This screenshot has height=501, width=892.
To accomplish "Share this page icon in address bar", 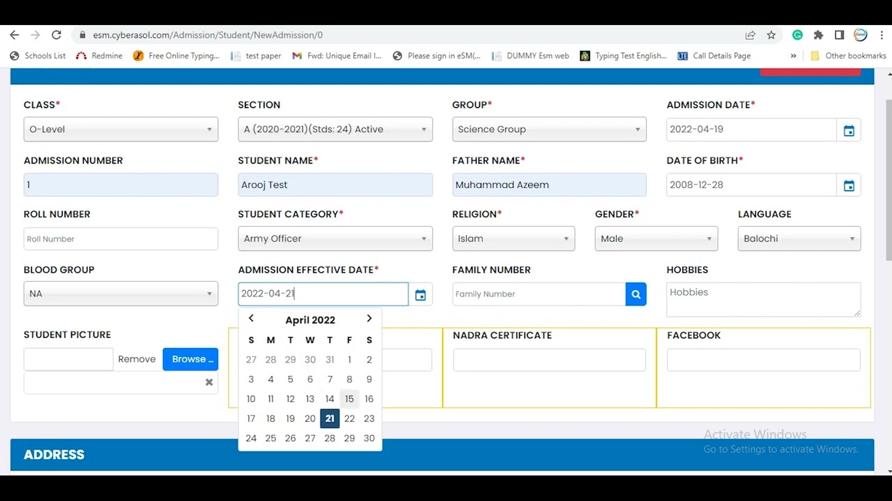I will pyautogui.click(x=750, y=35).
